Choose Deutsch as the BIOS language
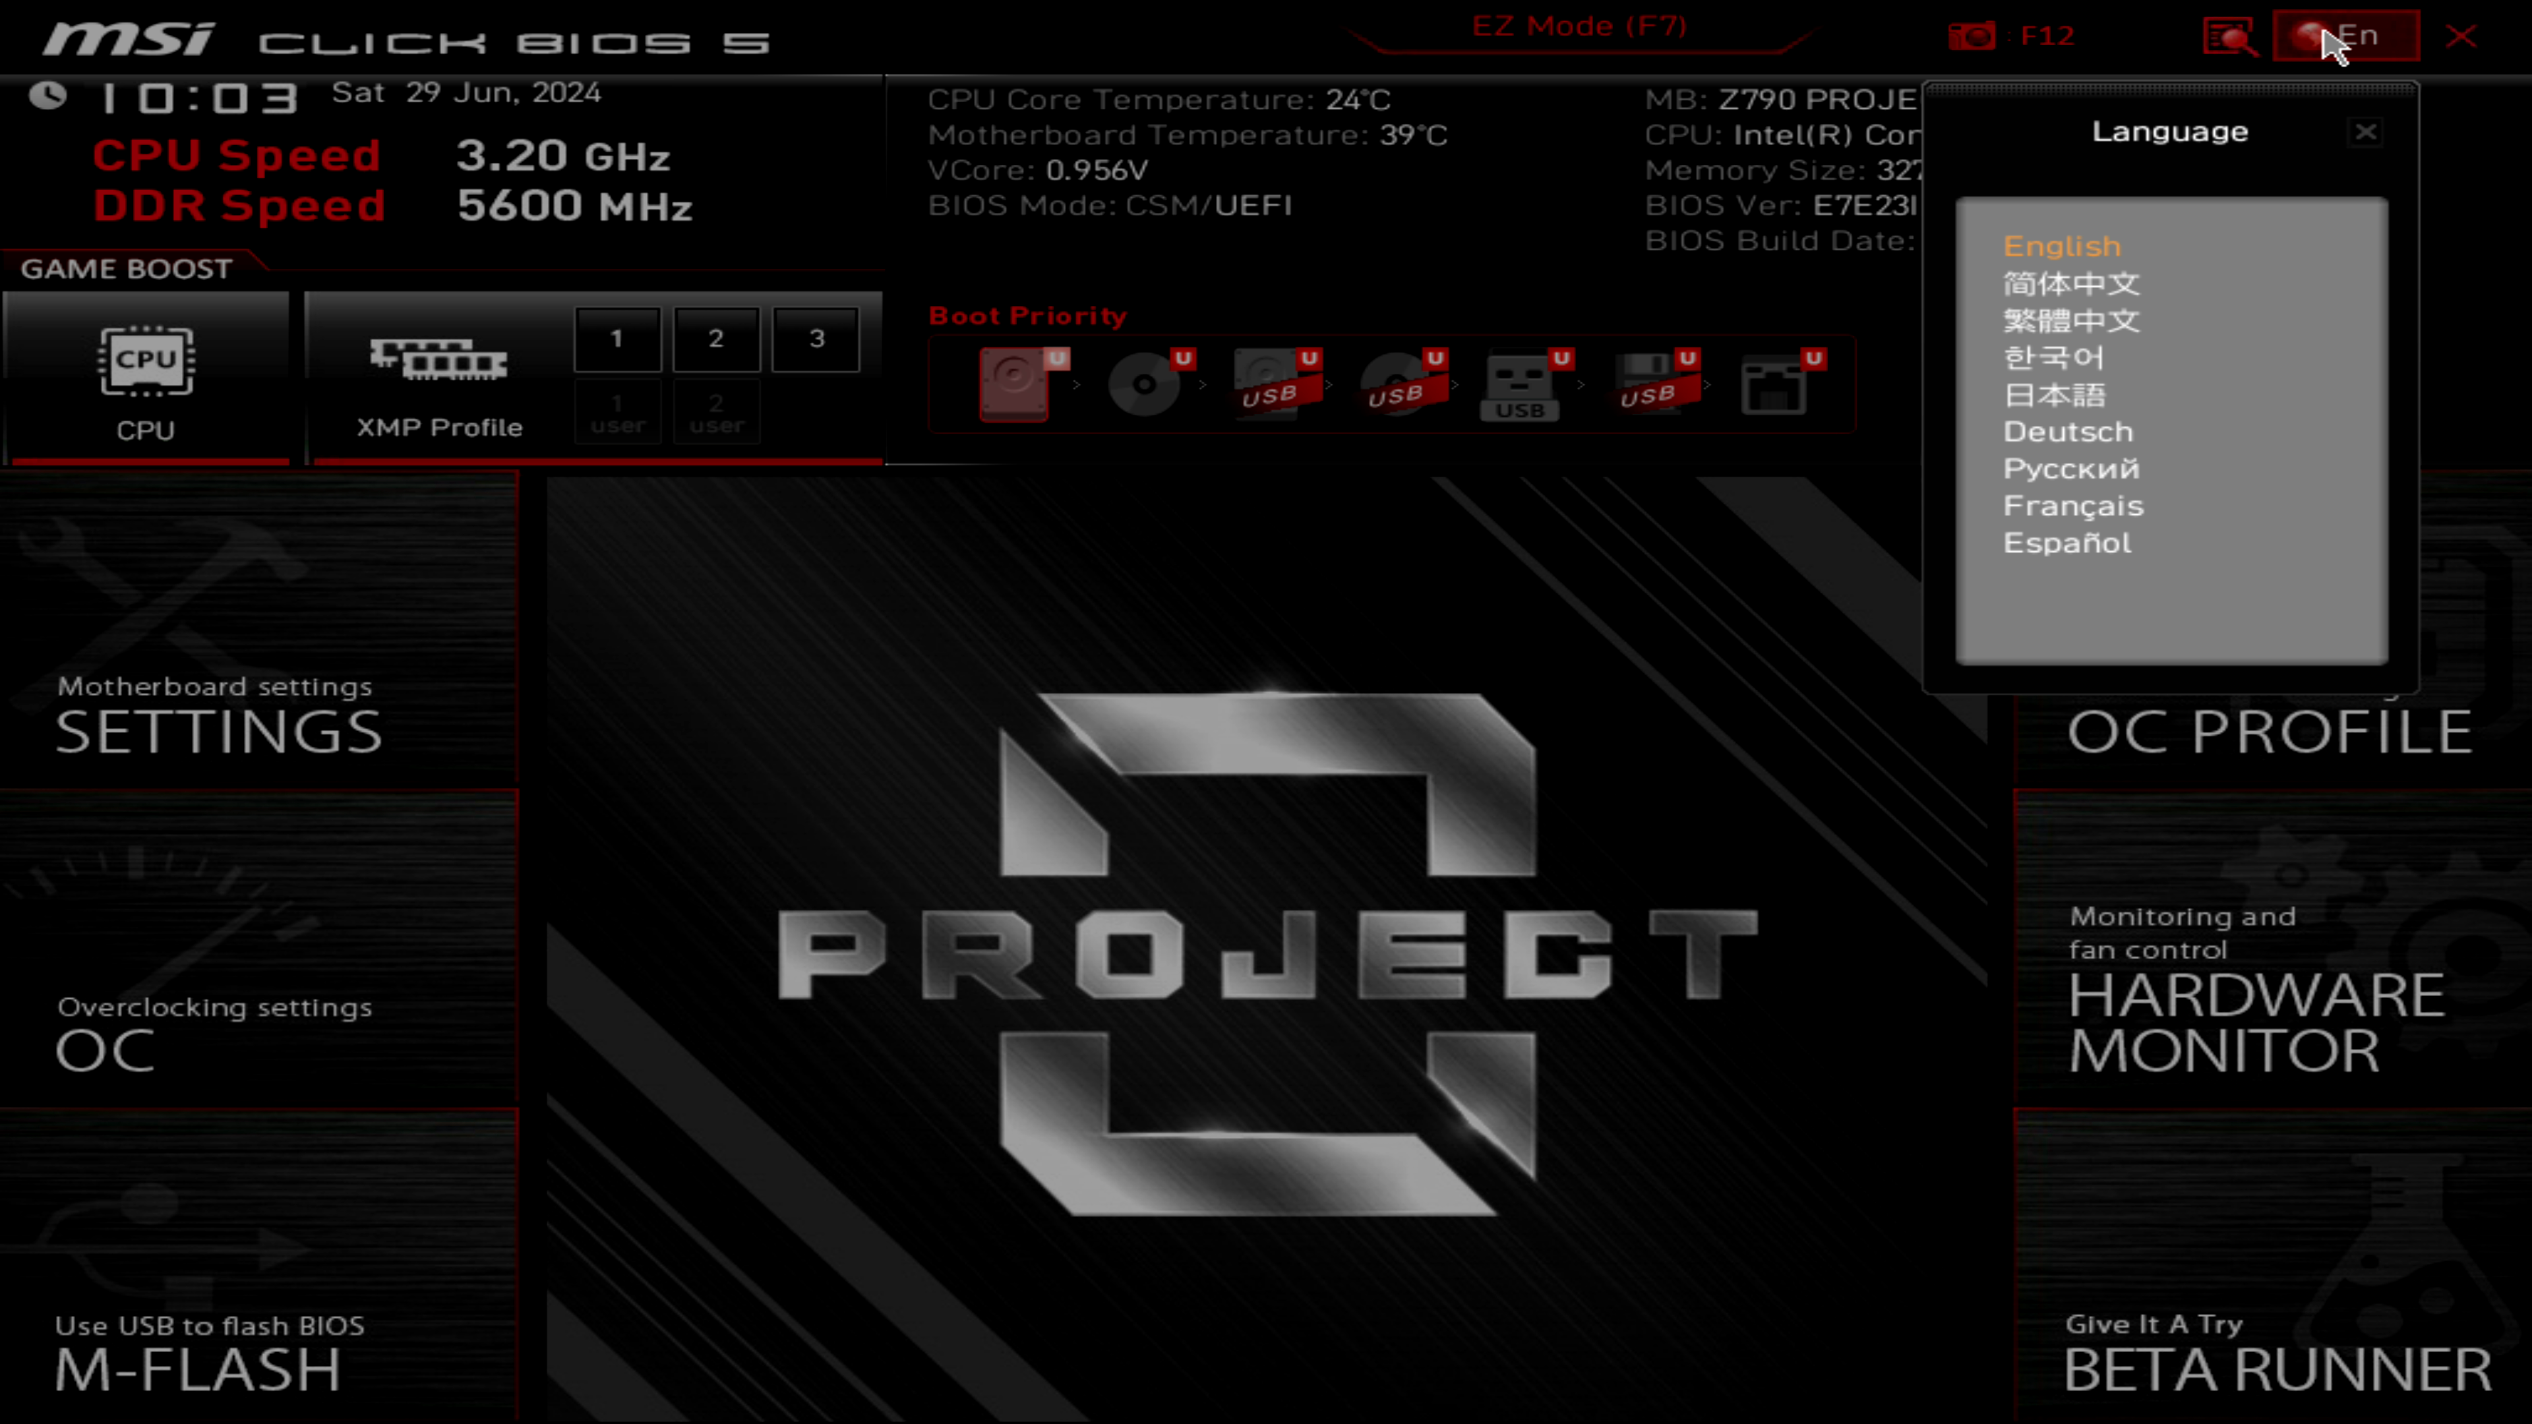 coord(2067,430)
